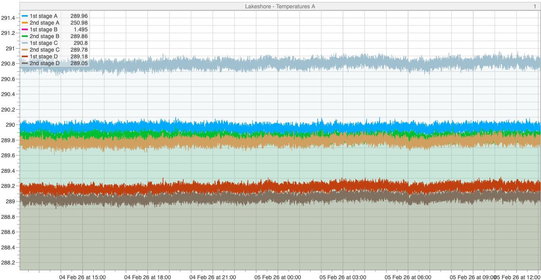The height and width of the screenshot is (280, 541).
Task: Click the panel number 1 in title bar
Action: click(x=535, y=6)
